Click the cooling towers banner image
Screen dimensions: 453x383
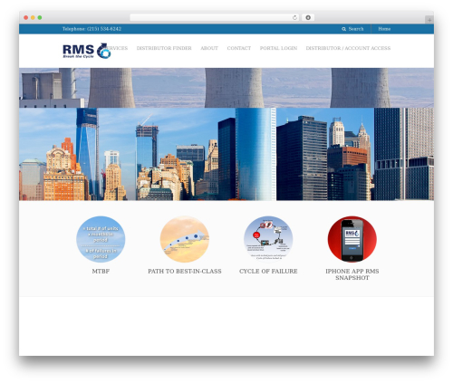[226, 88]
